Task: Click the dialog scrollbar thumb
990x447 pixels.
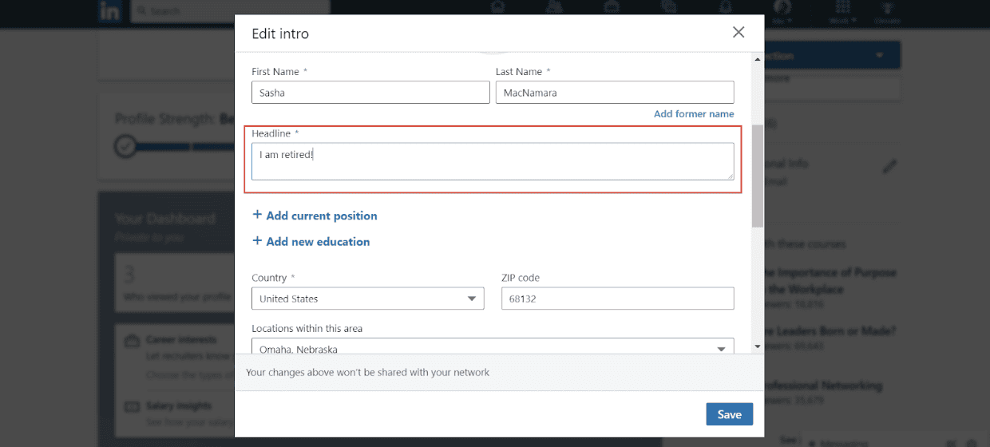Action: coord(758,176)
